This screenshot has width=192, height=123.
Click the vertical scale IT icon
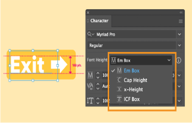pos(90,101)
